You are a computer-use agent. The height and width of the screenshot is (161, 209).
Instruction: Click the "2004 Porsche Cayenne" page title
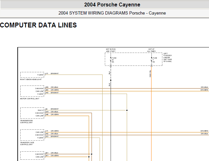coord(112,5)
